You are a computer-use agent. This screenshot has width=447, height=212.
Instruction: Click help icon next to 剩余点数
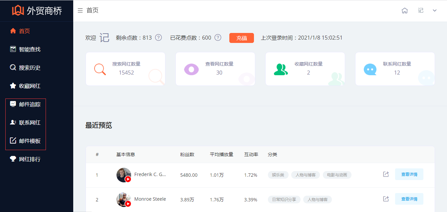click(x=158, y=38)
